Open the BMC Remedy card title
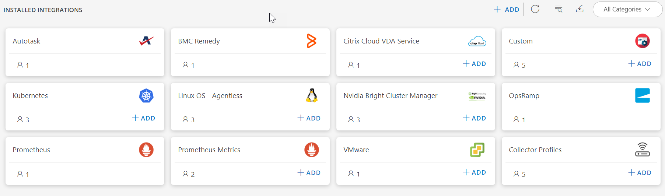Screen dimensions: 665x196 coord(199,41)
